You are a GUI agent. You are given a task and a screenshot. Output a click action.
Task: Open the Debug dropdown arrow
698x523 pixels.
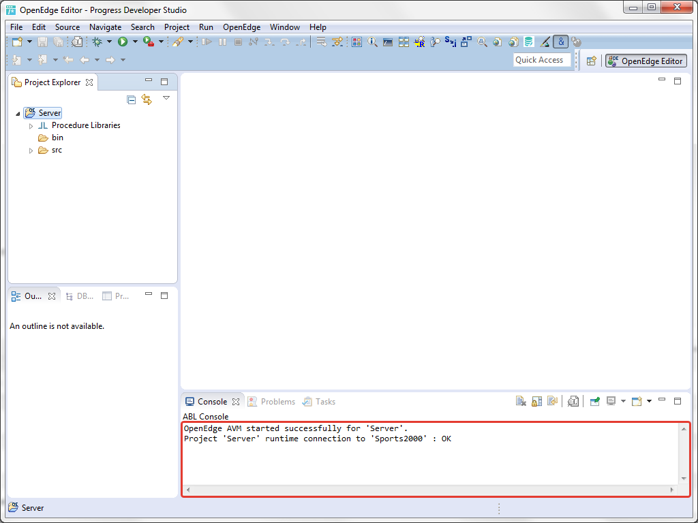click(x=109, y=42)
